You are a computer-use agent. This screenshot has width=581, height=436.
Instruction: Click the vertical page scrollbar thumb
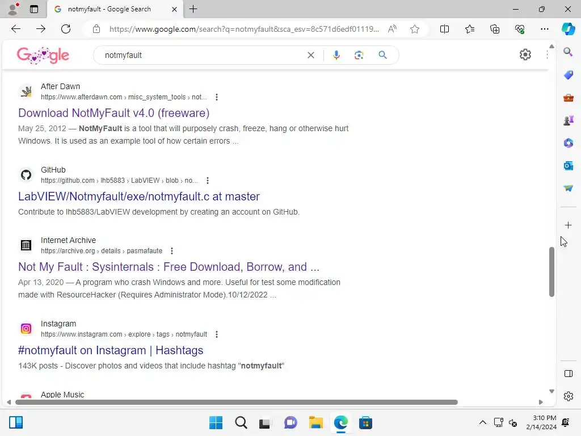(x=551, y=272)
